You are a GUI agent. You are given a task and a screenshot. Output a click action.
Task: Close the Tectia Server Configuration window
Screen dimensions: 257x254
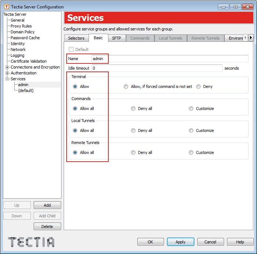pos(247,7)
